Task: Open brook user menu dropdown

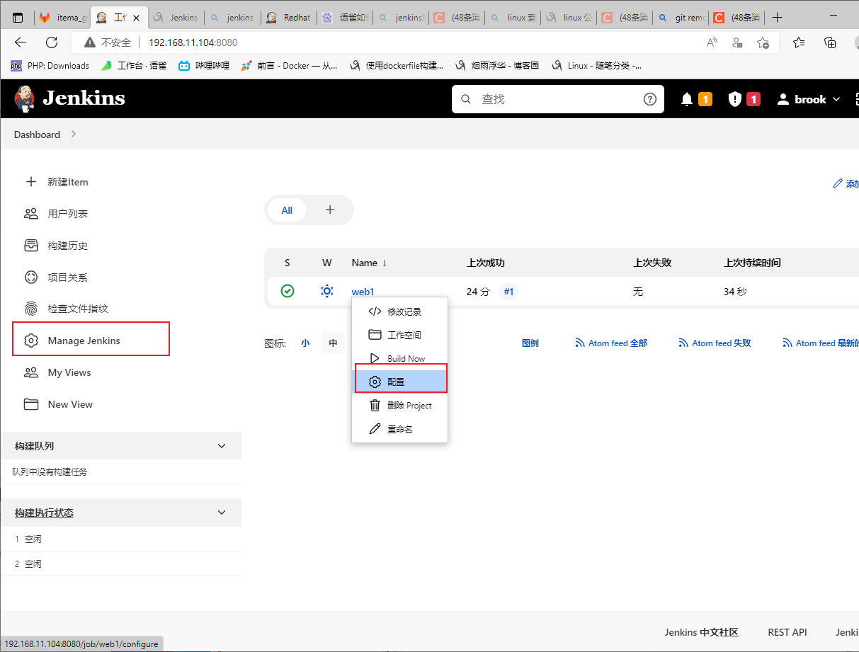Action: click(x=808, y=99)
